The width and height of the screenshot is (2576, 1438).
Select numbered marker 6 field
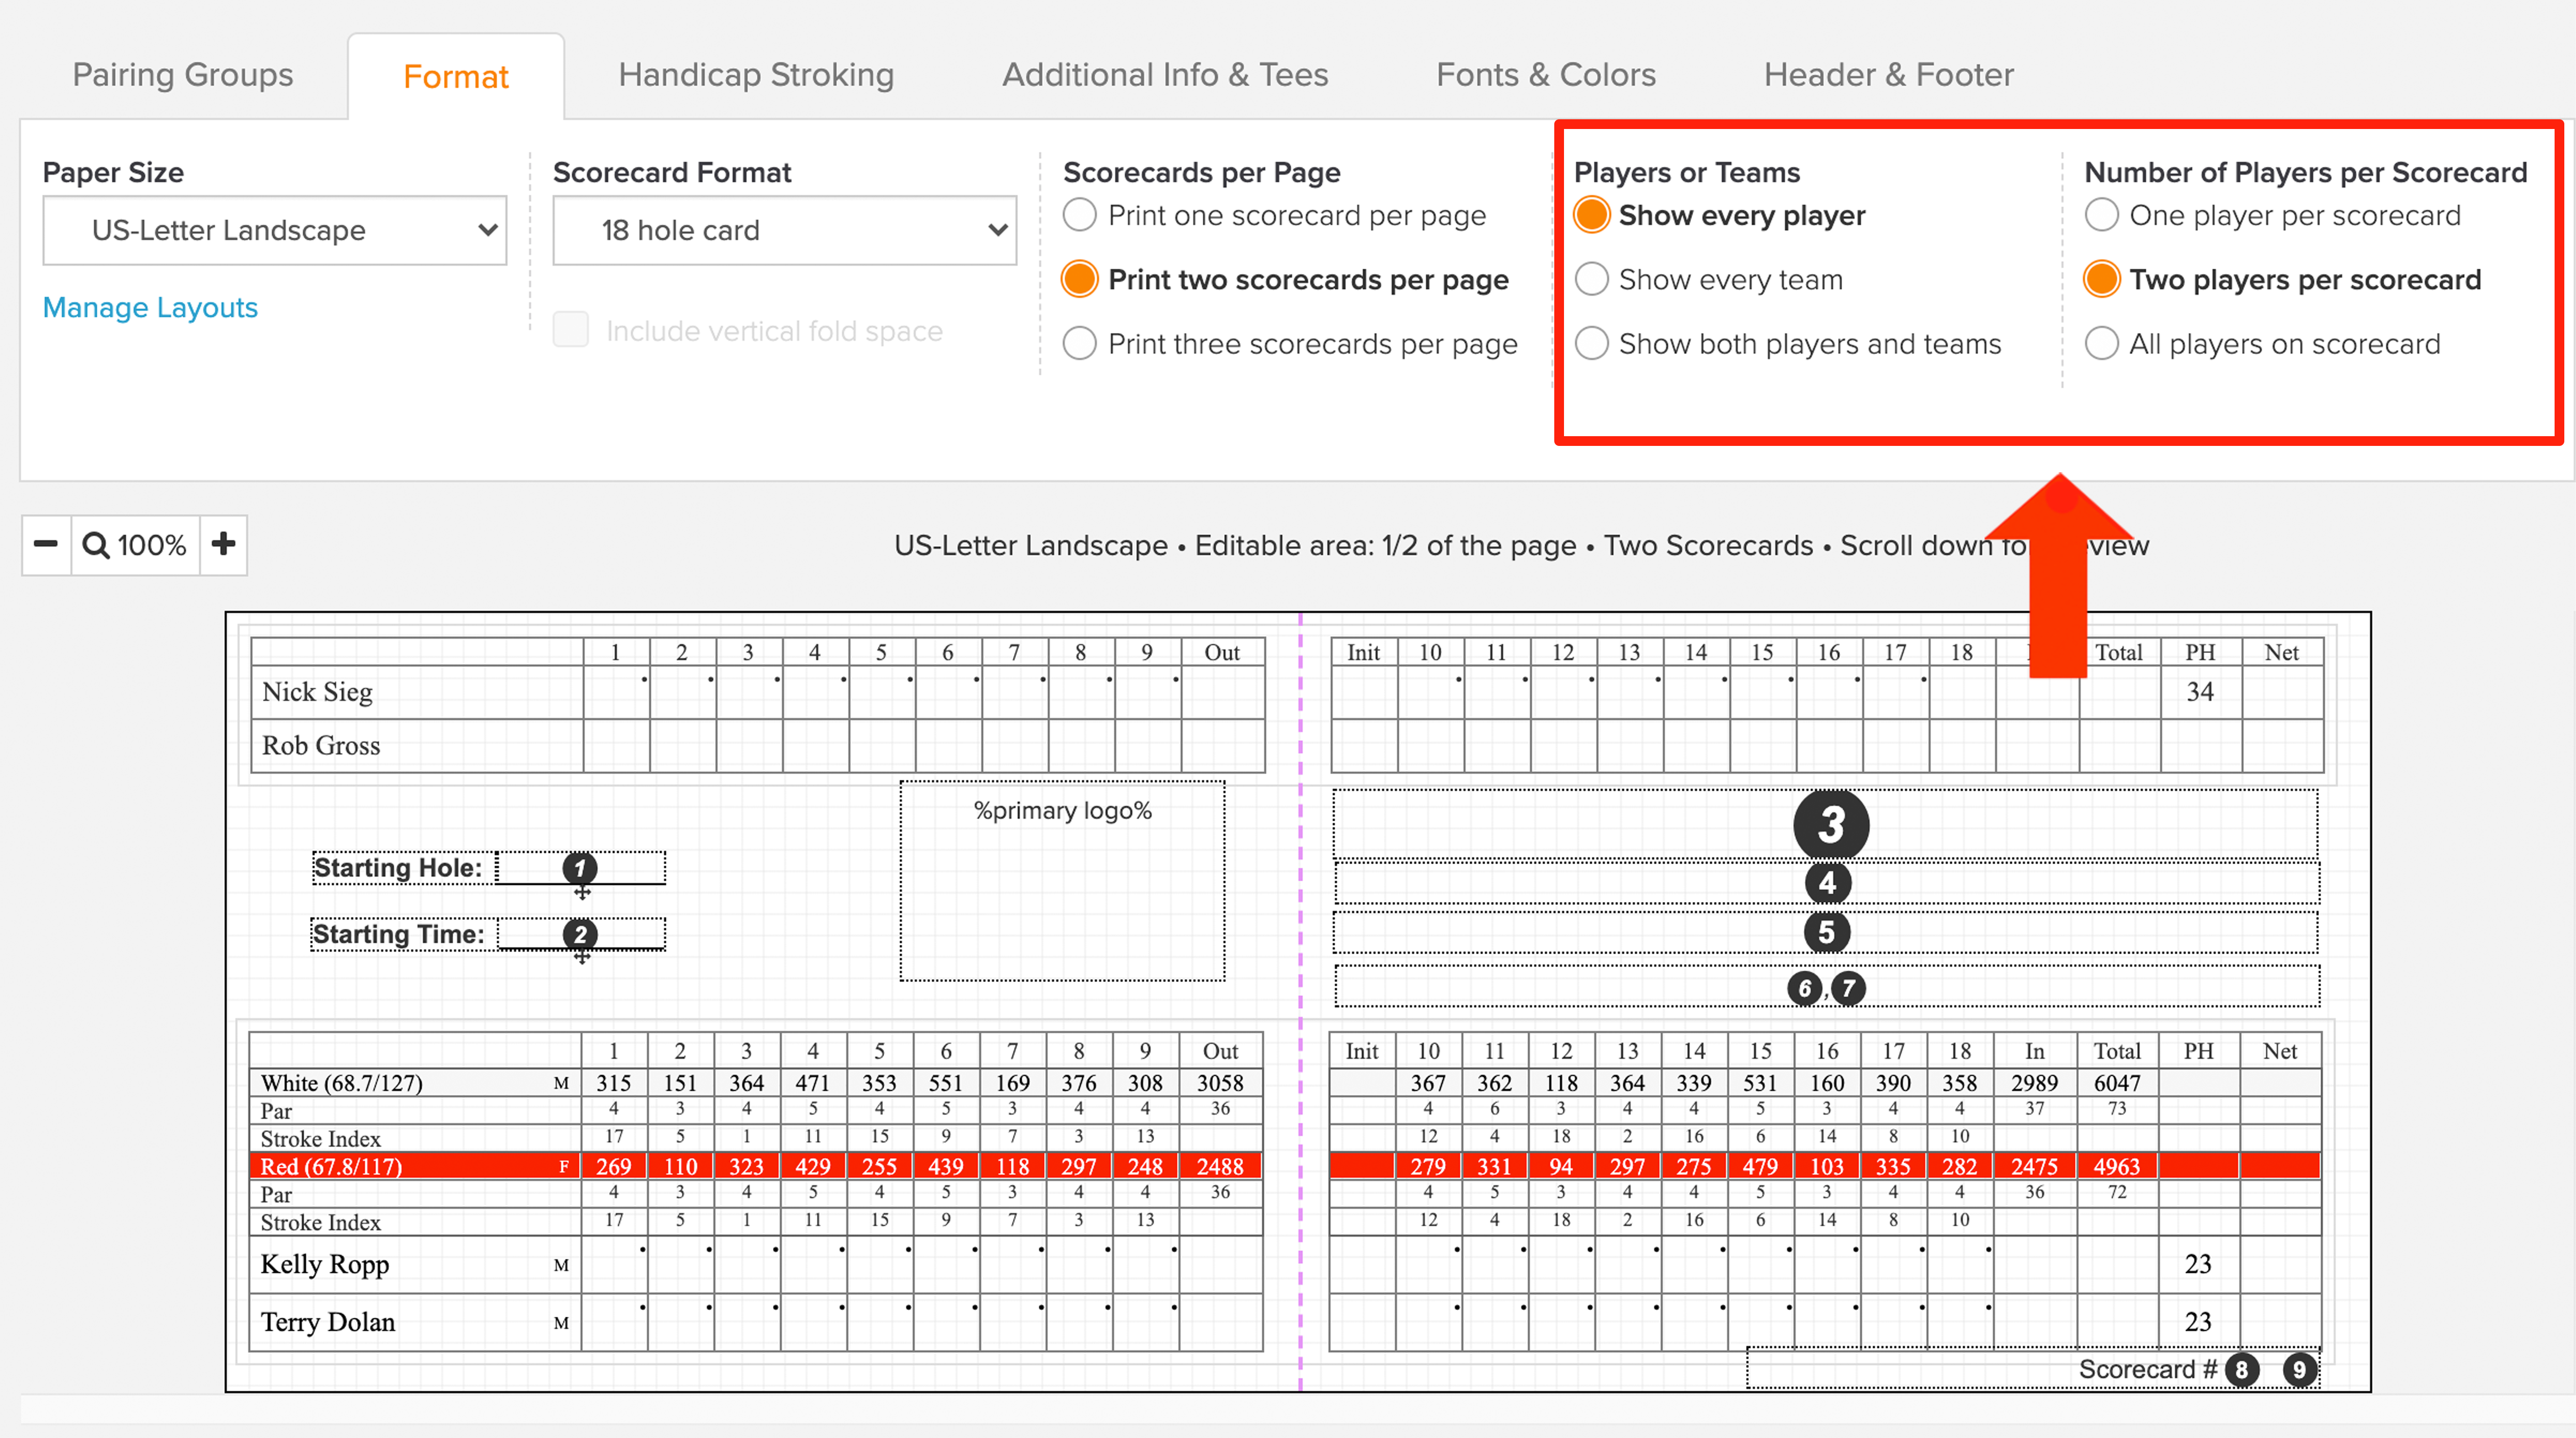pos(1804,989)
